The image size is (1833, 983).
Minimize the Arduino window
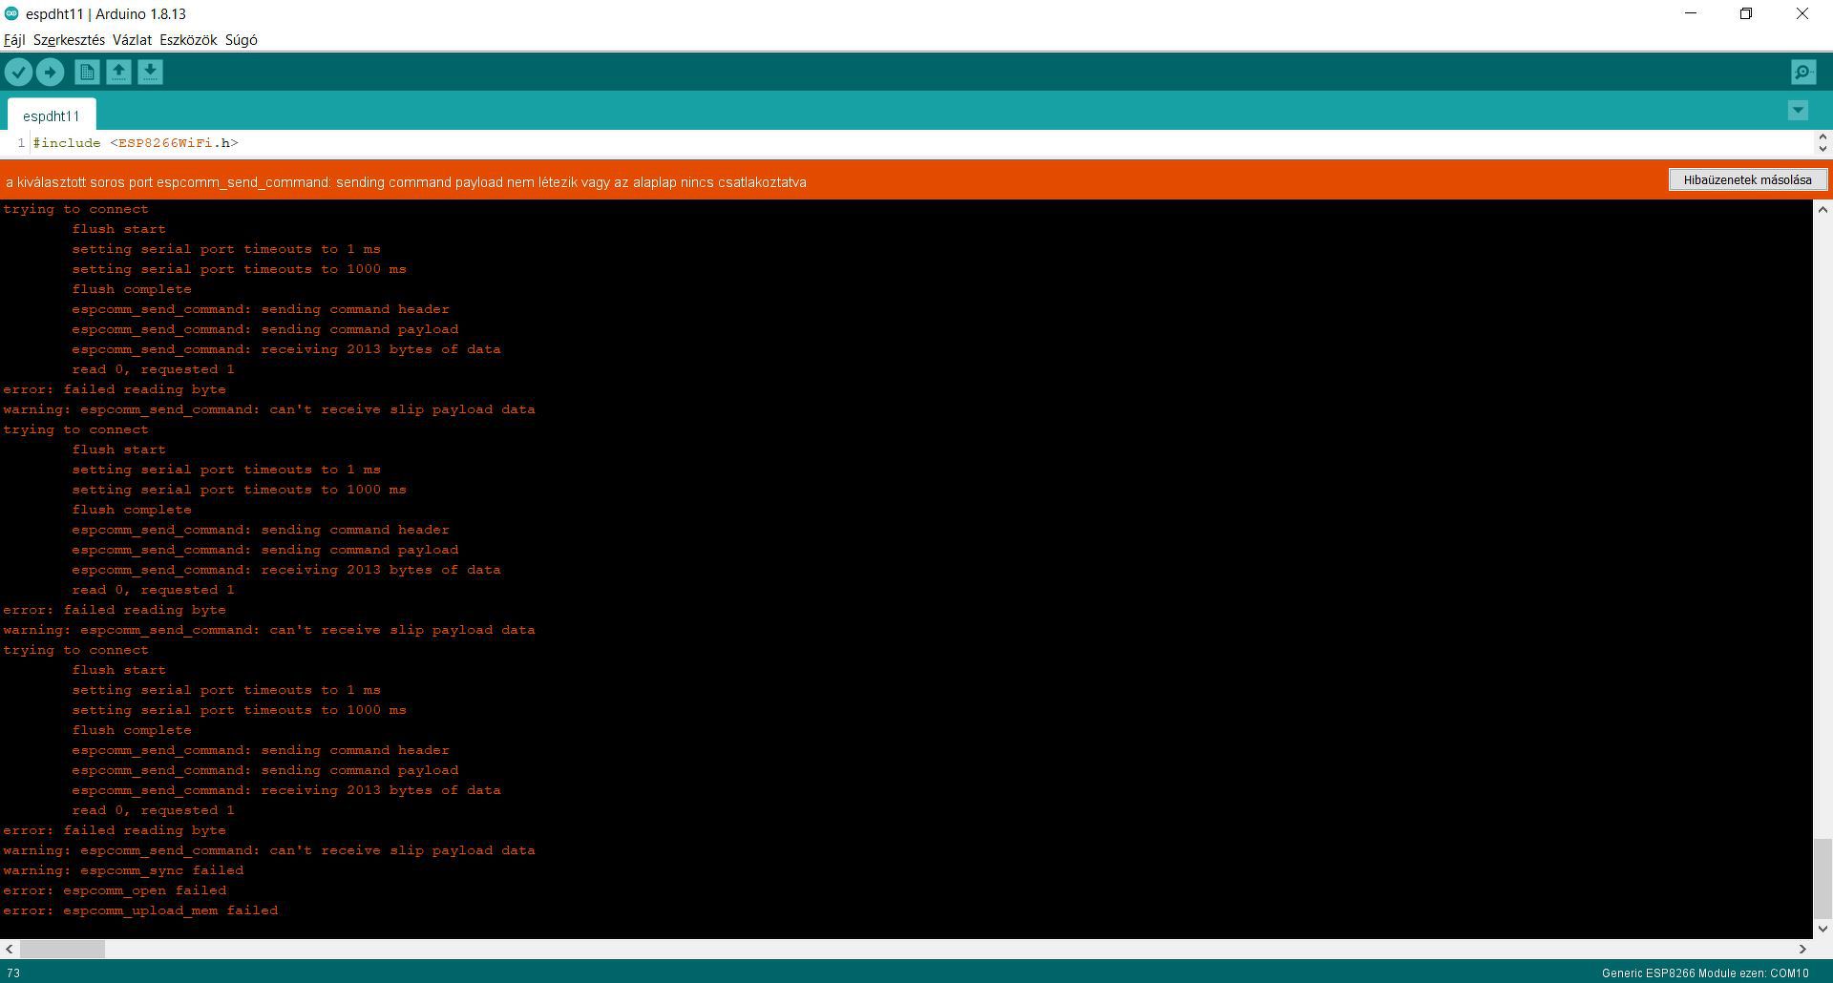tap(1691, 13)
